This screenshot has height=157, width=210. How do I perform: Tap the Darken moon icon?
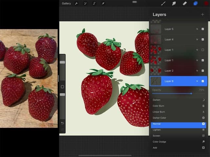(x=203, y=100)
